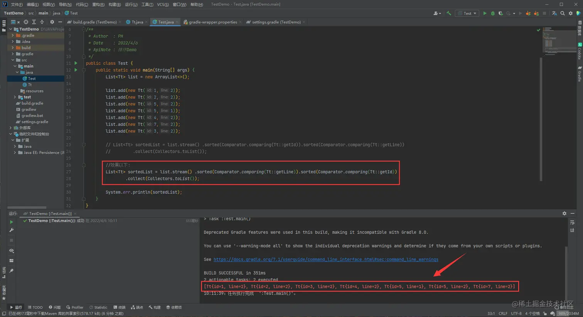Toggle soft-wrap in the console output

tap(572, 223)
